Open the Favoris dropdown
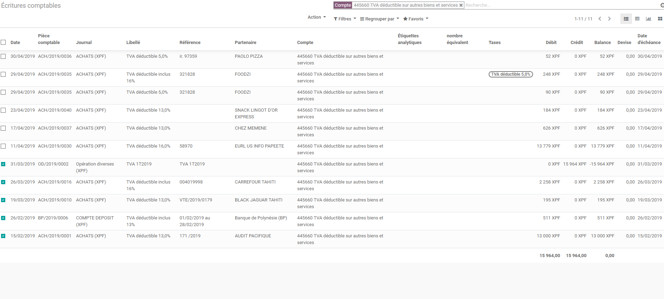This screenshot has height=299, width=664. tap(415, 19)
